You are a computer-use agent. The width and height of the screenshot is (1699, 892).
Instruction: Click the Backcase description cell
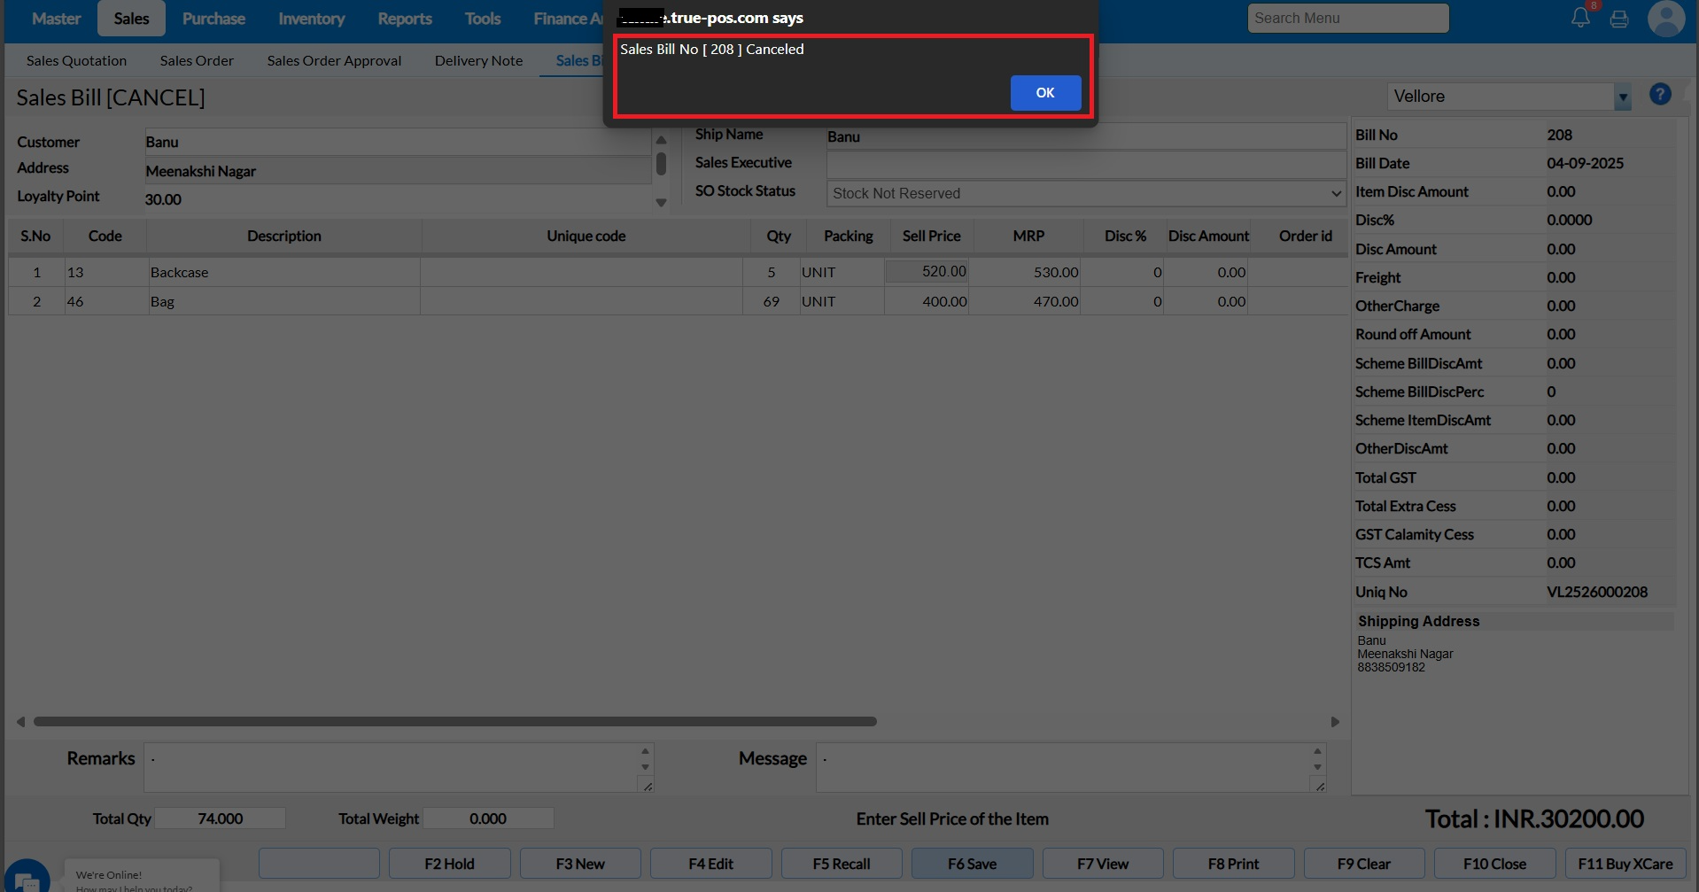point(283,273)
